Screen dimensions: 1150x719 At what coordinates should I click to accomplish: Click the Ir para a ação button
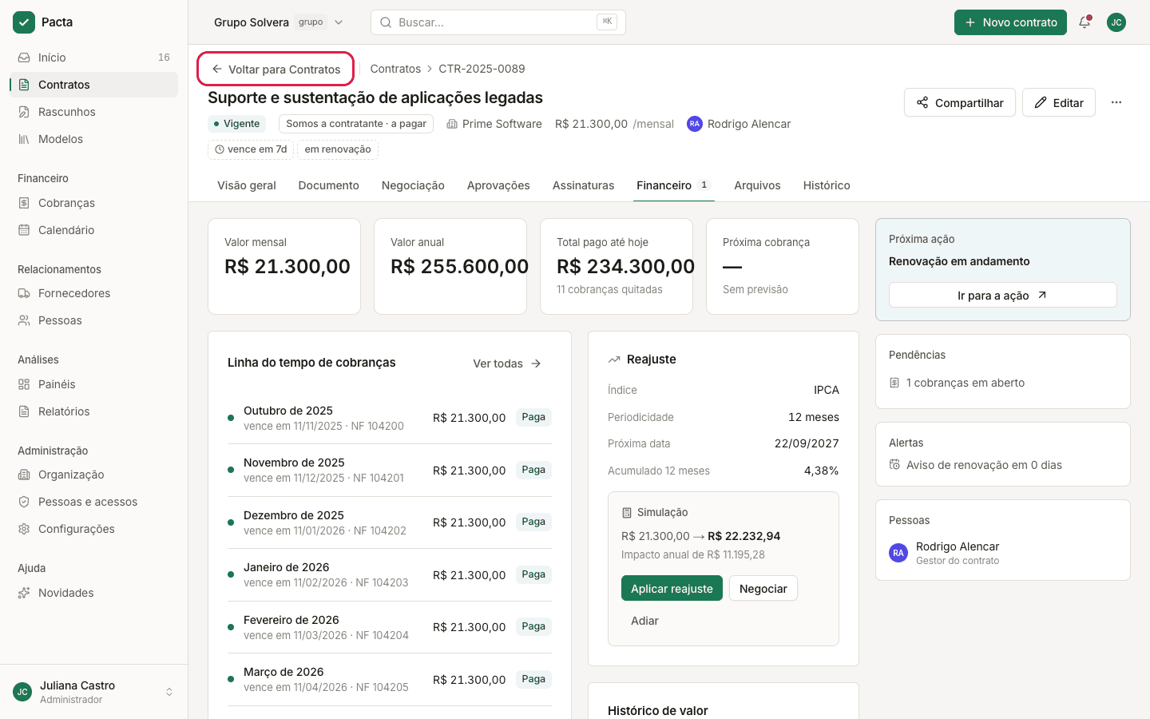1003,295
